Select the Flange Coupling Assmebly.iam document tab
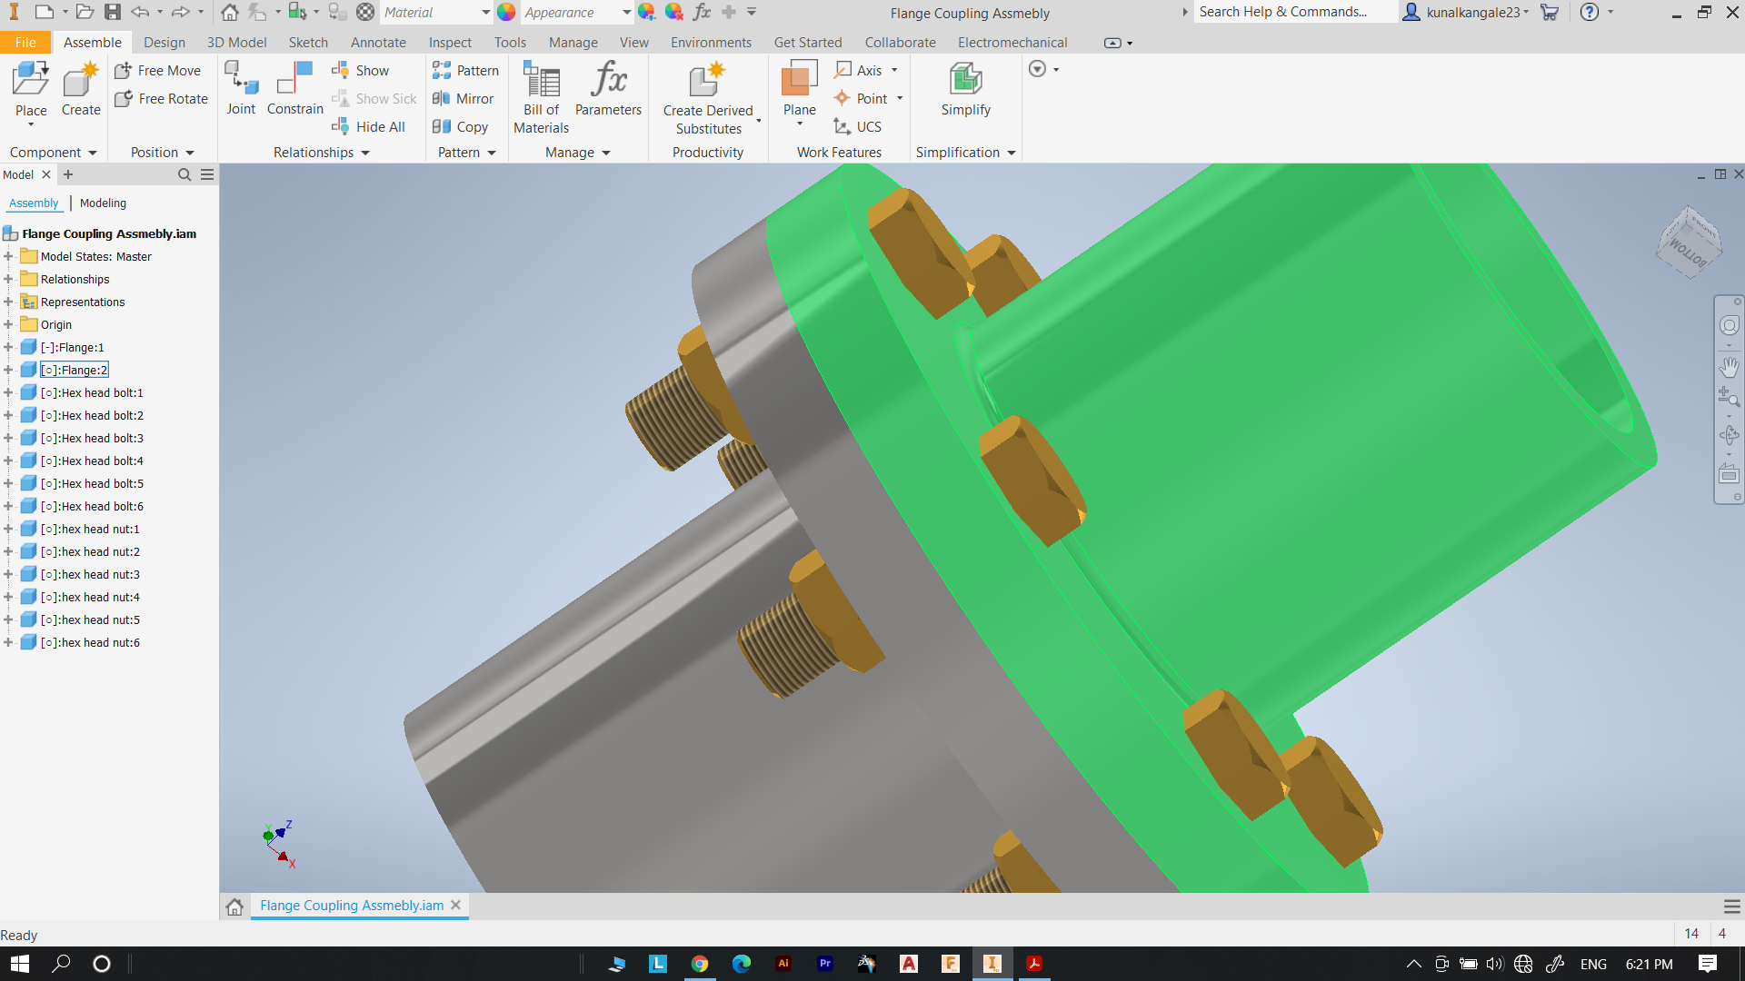This screenshot has width=1745, height=981. (352, 906)
